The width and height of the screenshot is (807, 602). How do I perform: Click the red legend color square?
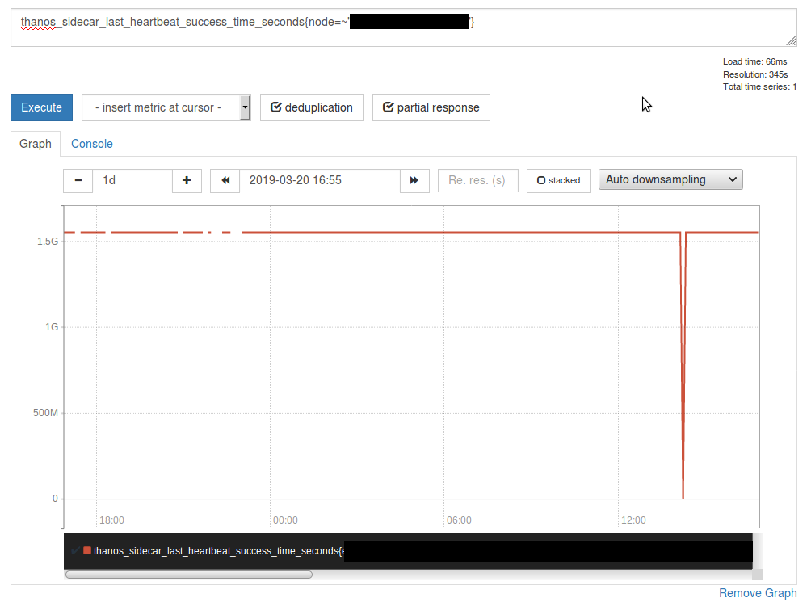point(86,549)
